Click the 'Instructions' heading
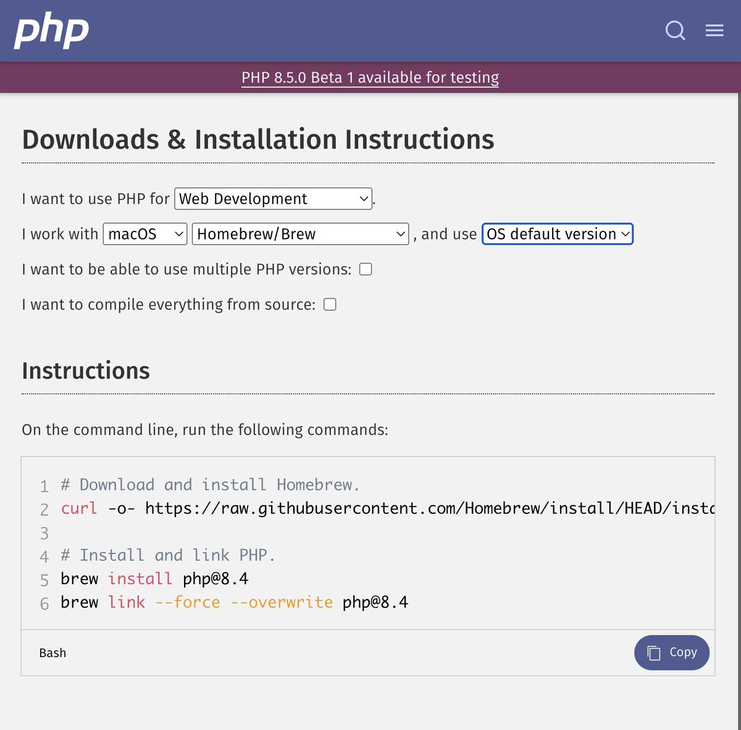This screenshot has height=730, width=741. pyautogui.click(x=86, y=371)
